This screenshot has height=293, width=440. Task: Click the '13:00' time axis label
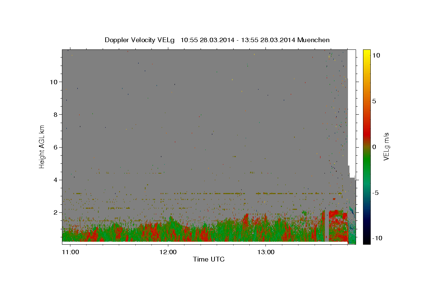click(266, 252)
